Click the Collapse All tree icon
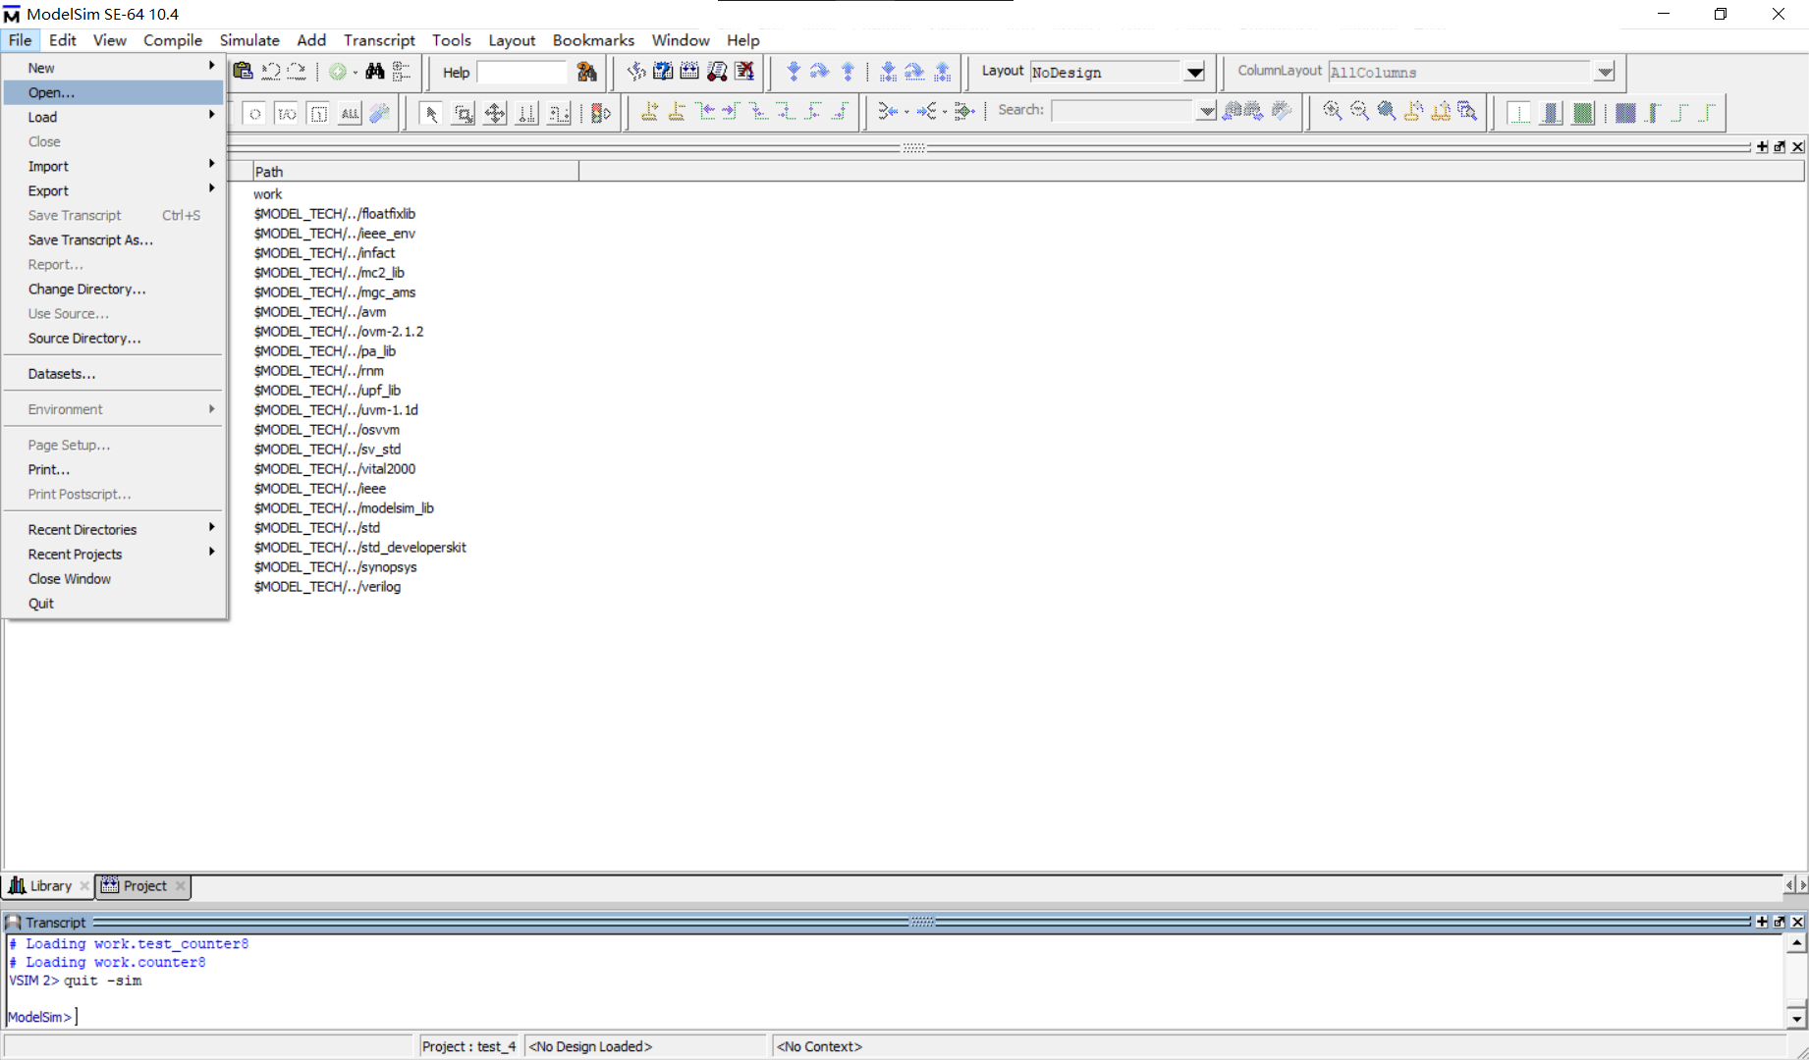This screenshot has height=1060, width=1809. [402, 72]
